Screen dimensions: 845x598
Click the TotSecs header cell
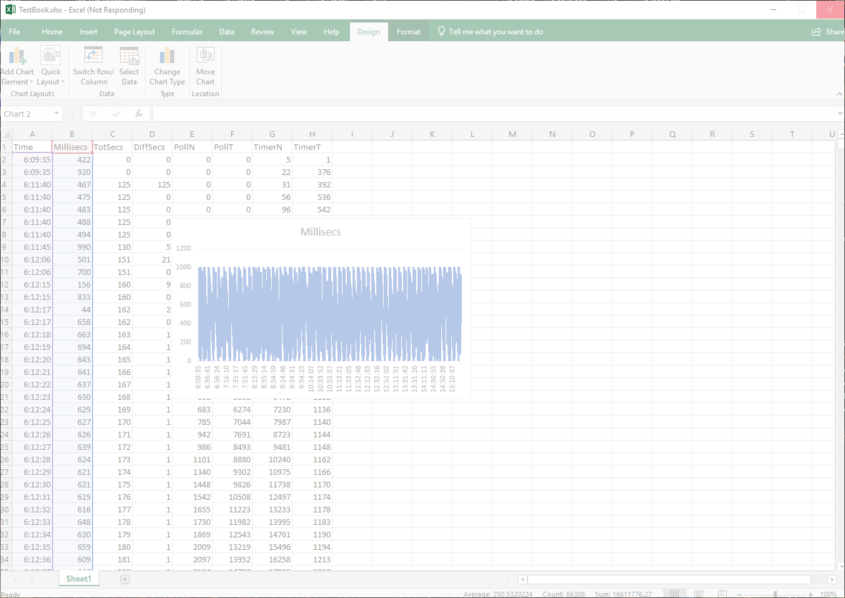(112, 147)
